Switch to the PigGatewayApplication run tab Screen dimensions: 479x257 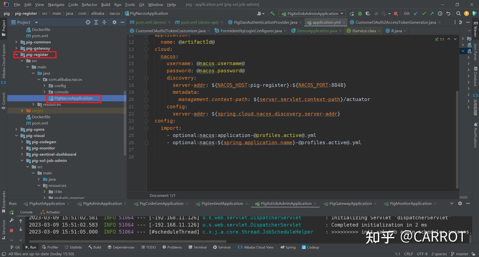tap(350, 203)
